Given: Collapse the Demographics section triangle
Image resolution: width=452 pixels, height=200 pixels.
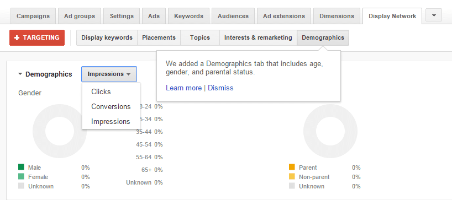Looking at the screenshot, I should click(20, 74).
